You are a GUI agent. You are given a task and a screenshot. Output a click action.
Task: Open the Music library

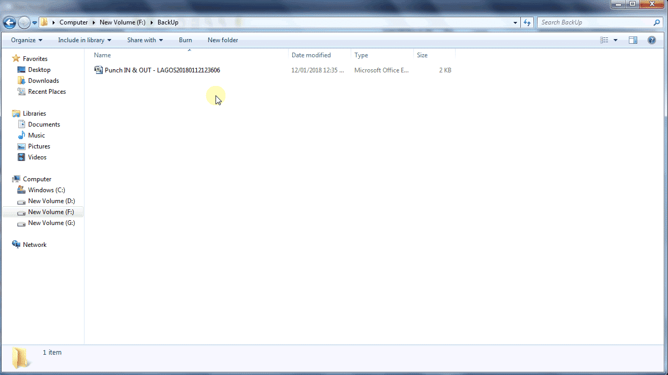click(37, 135)
